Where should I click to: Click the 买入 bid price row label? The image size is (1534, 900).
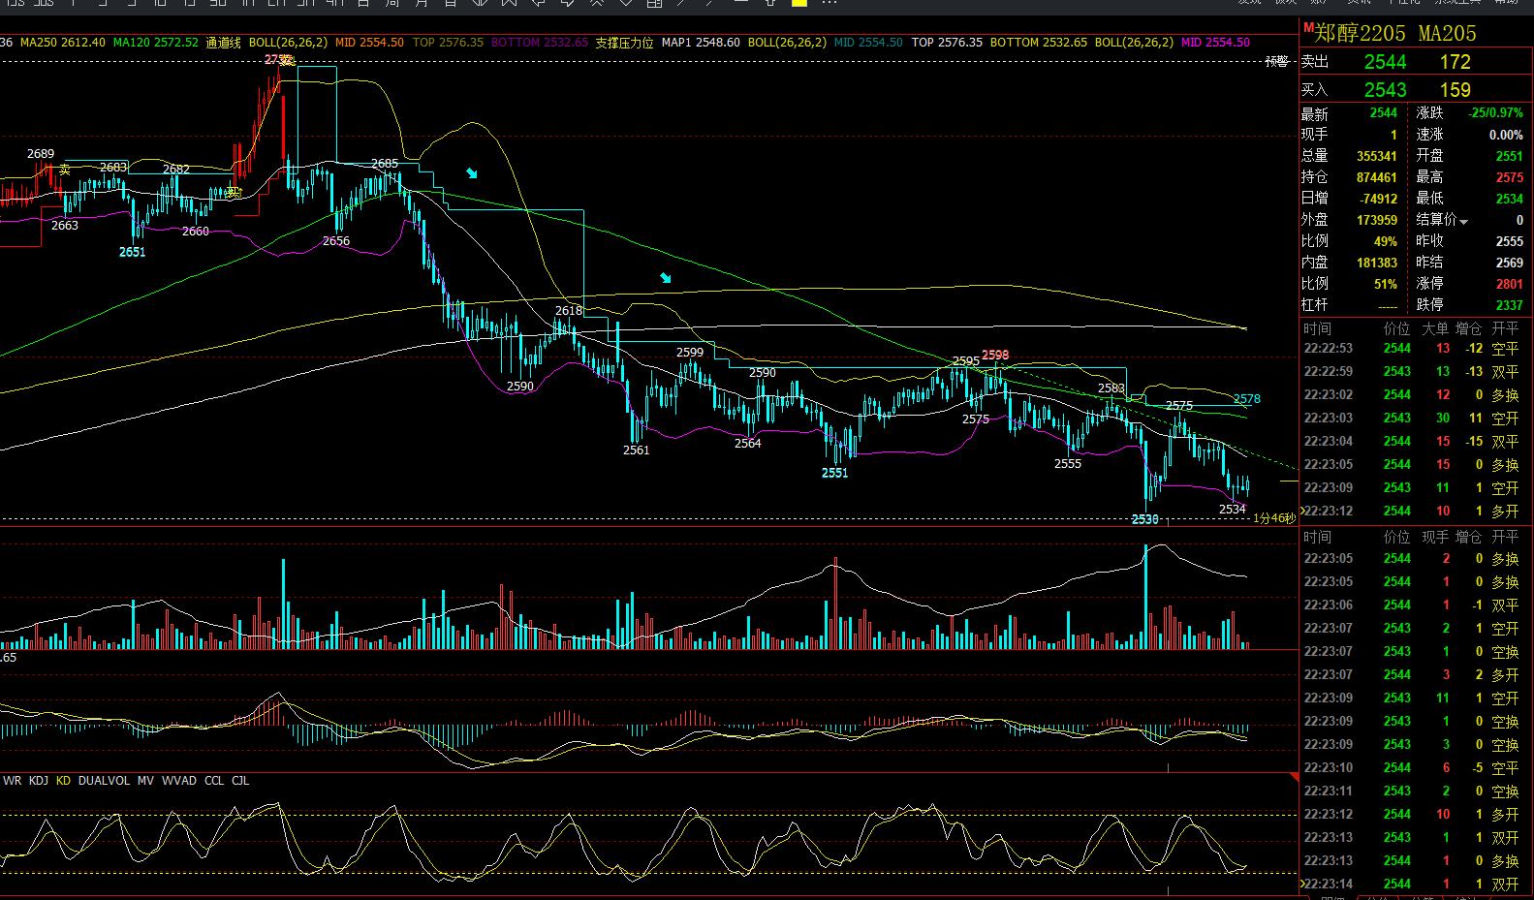[1315, 90]
